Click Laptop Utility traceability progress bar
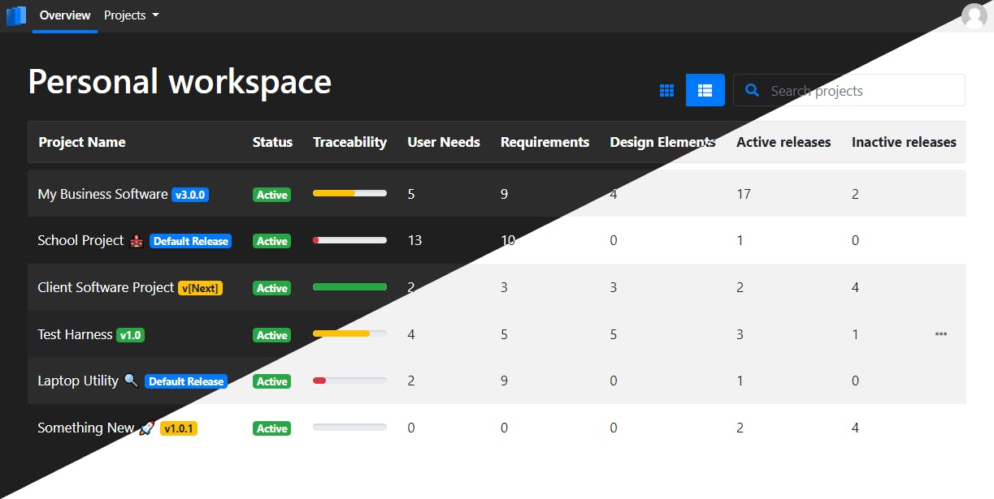 click(349, 381)
